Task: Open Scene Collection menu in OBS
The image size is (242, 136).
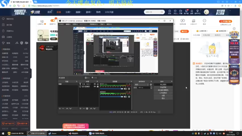Action: click(93, 24)
